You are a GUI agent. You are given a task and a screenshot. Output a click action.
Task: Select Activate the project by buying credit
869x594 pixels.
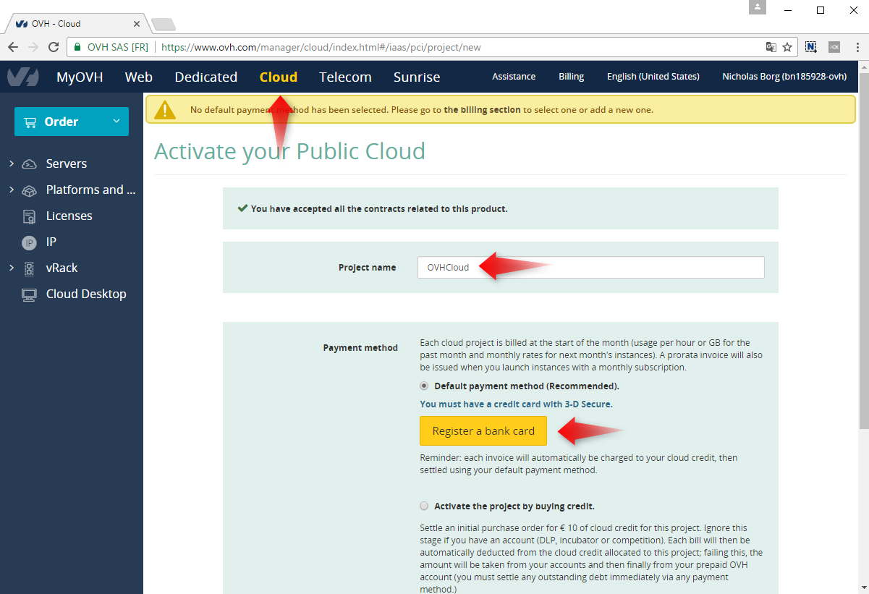424,506
